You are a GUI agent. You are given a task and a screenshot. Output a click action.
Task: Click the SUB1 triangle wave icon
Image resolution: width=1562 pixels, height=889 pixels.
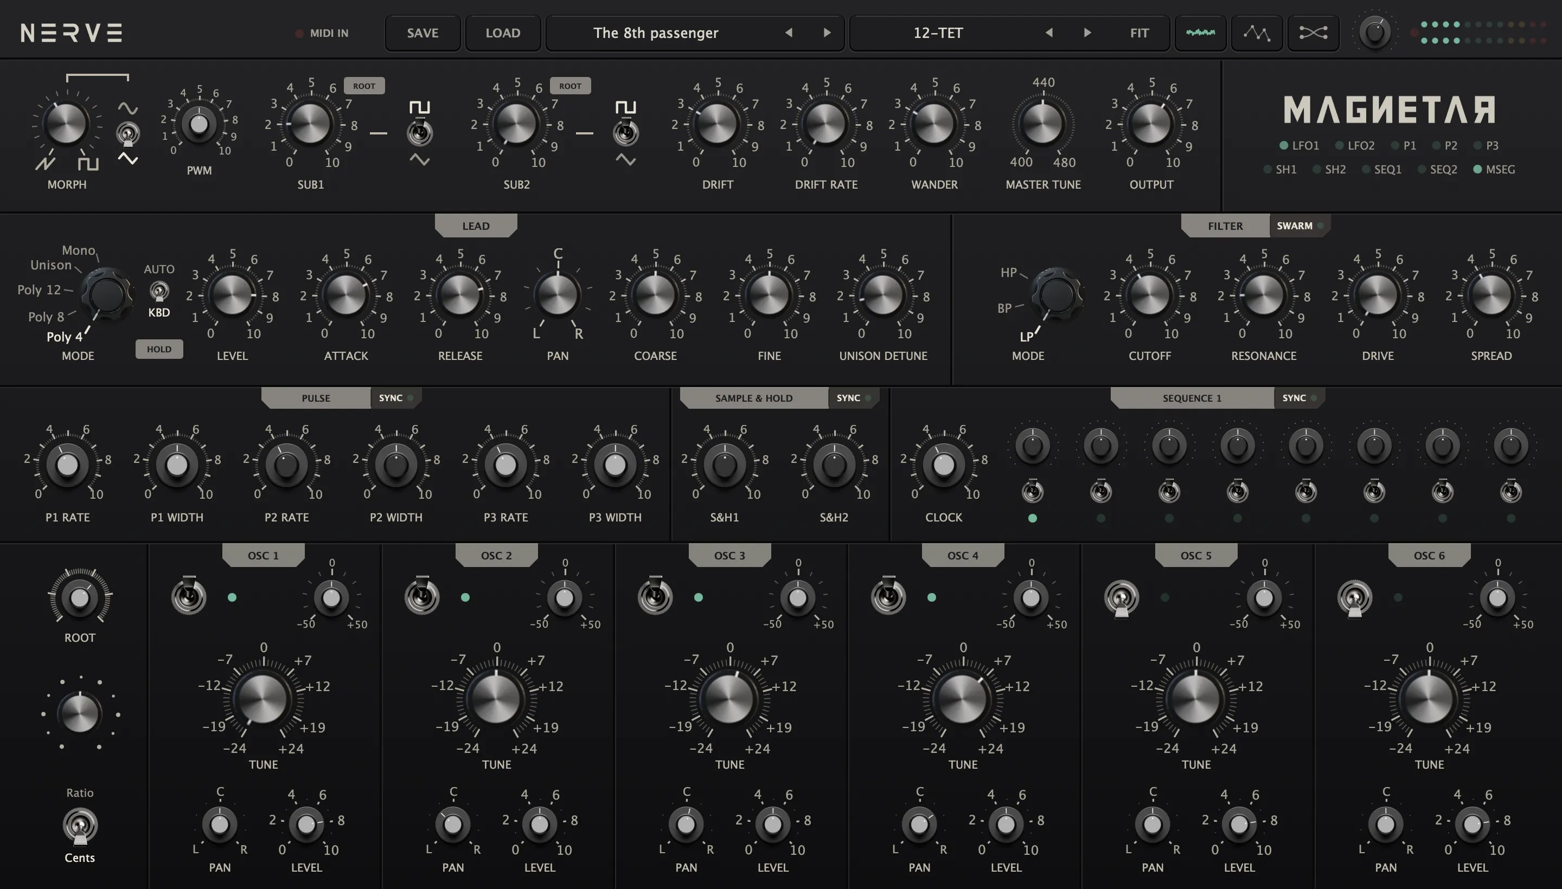coord(420,160)
